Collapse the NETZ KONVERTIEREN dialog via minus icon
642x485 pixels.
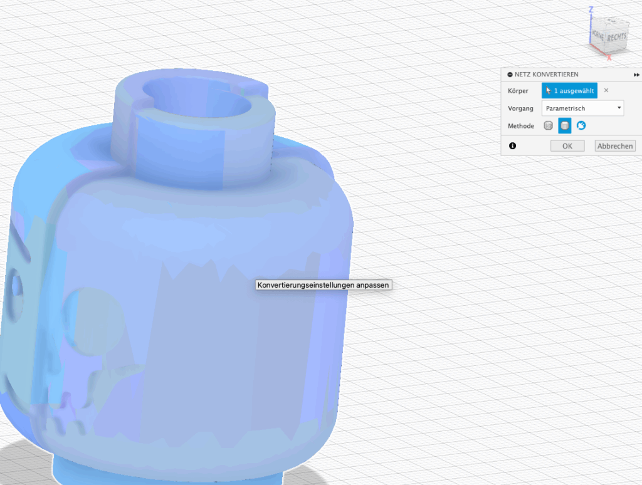510,75
